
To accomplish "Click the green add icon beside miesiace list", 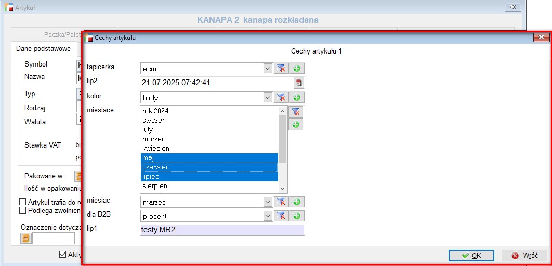I will pyautogui.click(x=295, y=124).
